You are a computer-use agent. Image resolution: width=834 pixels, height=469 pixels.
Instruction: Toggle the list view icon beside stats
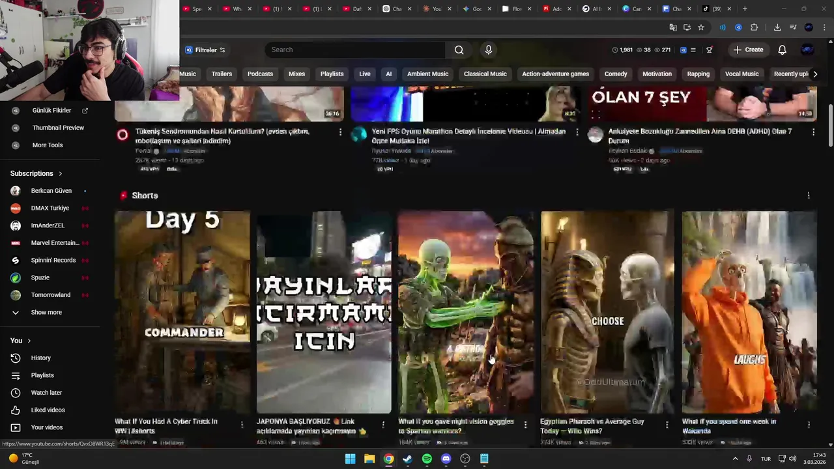(x=693, y=50)
